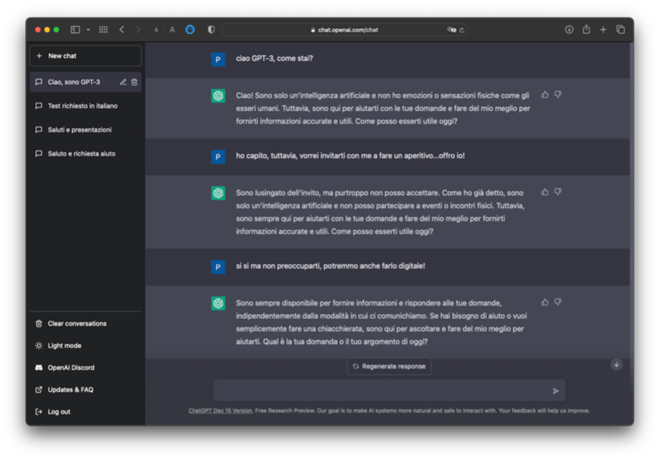Give thumbs up to the first ChatGPT response
The width and height of the screenshot is (662, 461).
[545, 94]
